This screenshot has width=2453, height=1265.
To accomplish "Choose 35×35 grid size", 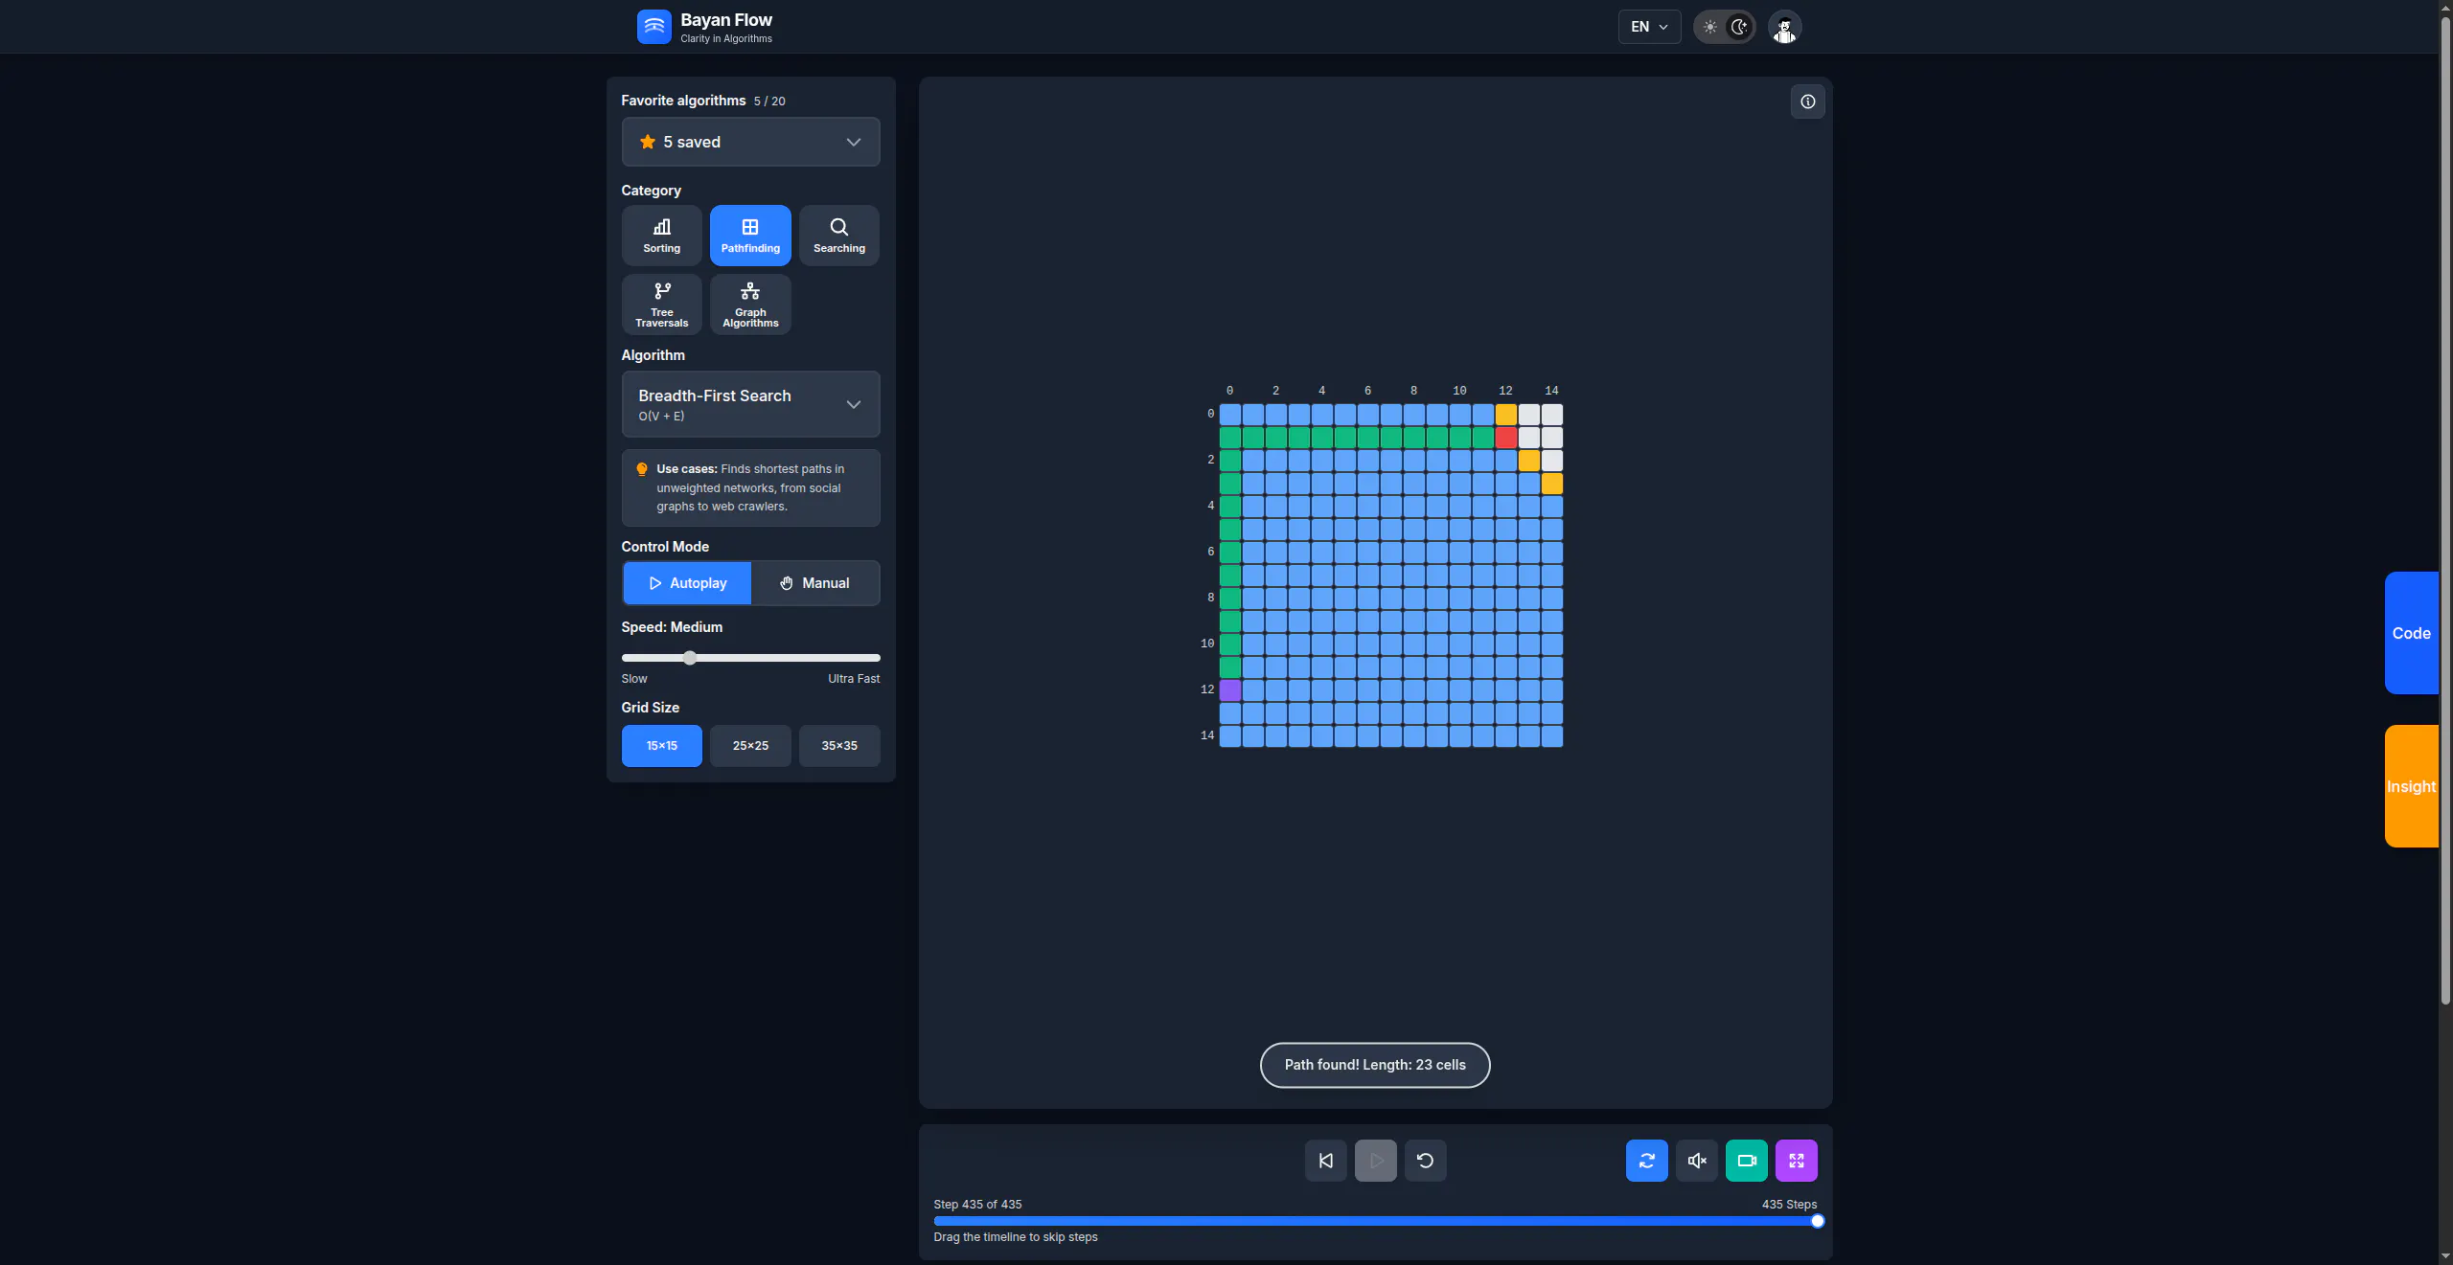I will tap(838, 746).
